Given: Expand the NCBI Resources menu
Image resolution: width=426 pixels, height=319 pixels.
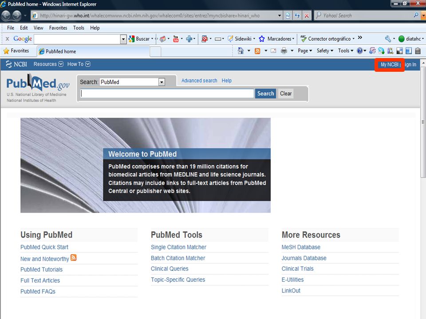Looking at the screenshot, I should (48, 64).
